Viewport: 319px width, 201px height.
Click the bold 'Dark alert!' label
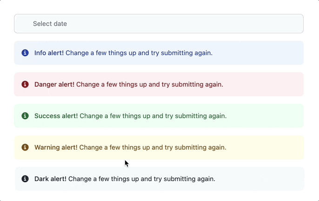(50, 179)
